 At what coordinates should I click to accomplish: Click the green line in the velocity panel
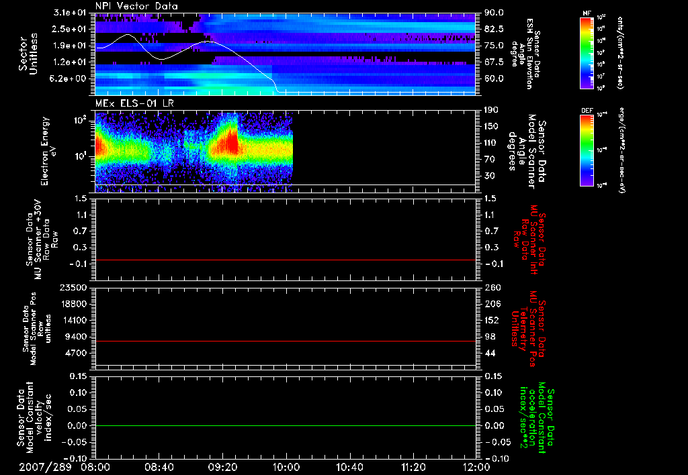tap(285, 425)
